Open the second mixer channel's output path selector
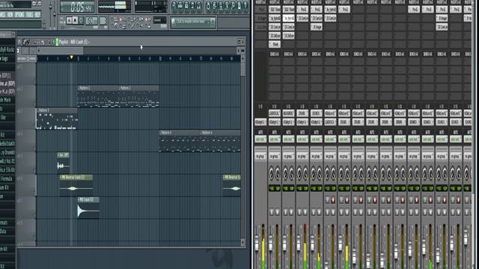 (x=275, y=122)
